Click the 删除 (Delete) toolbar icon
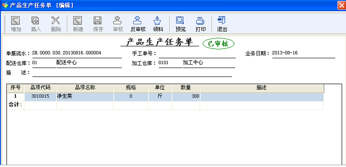This screenshot has height=167, width=346. click(56, 24)
